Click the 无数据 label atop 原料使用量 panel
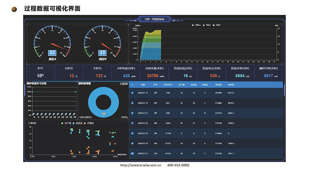The image size is (309, 173). (x=124, y=84)
